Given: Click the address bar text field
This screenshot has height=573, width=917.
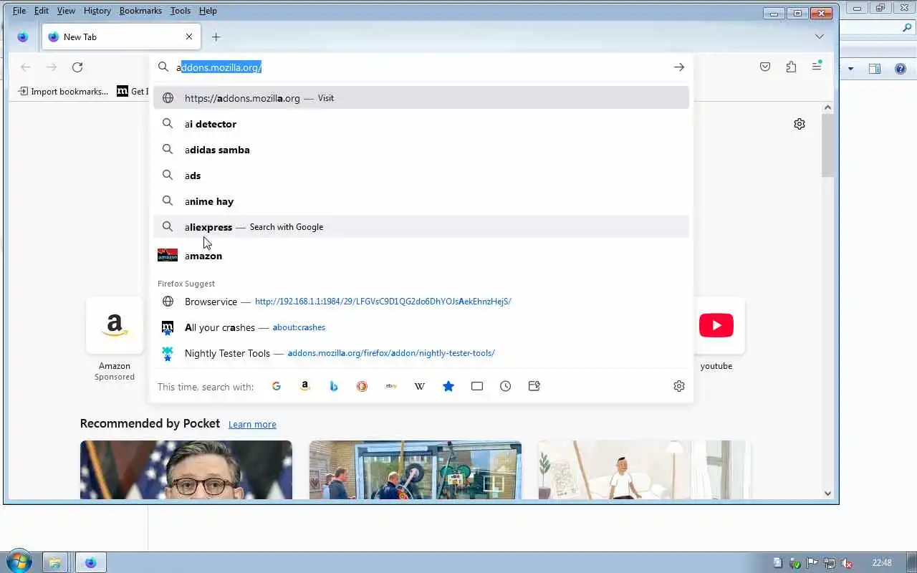Looking at the screenshot, I should (421, 67).
